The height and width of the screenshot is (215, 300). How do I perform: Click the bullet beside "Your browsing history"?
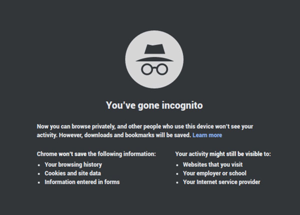pyautogui.click(x=39, y=165)
